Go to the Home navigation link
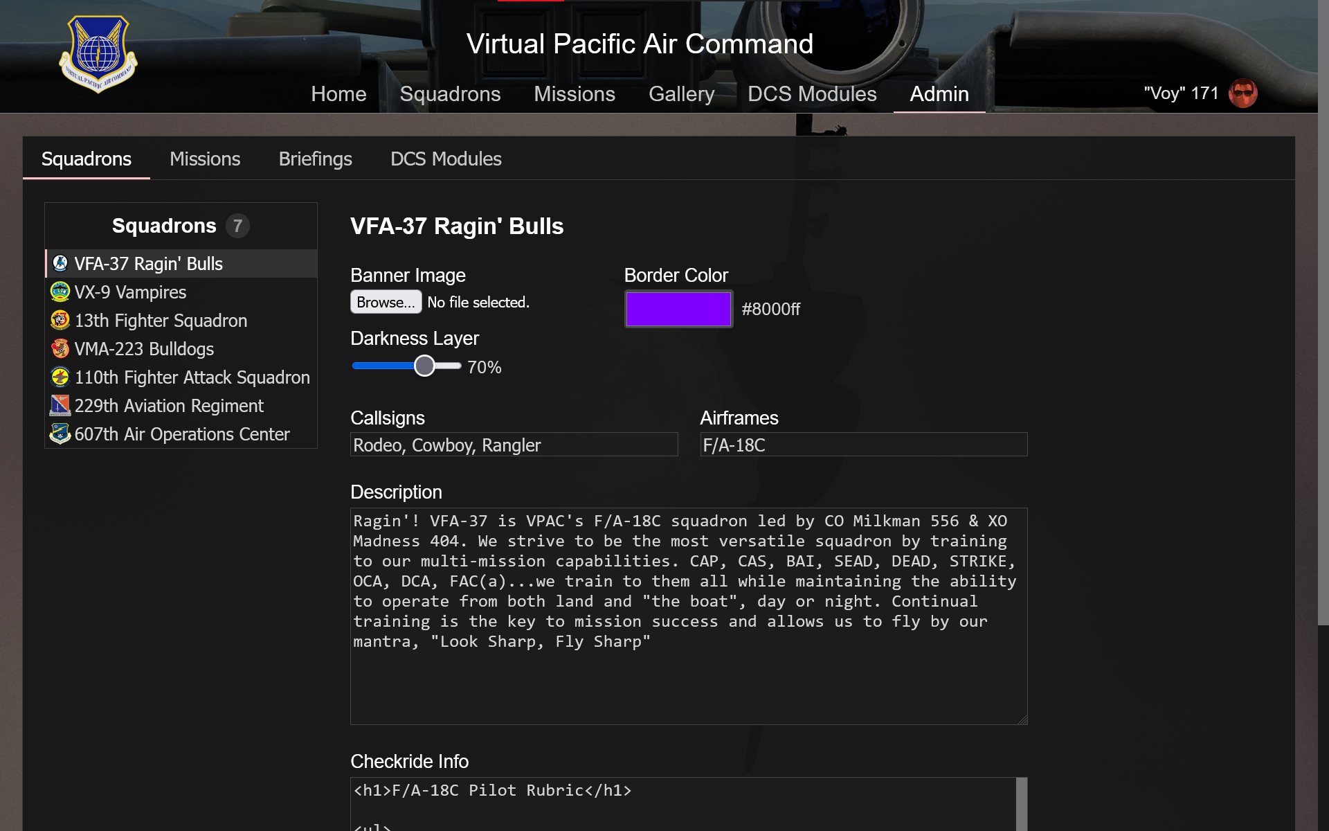This screenshot has height=831, width=1329. [x=338, y=94]
